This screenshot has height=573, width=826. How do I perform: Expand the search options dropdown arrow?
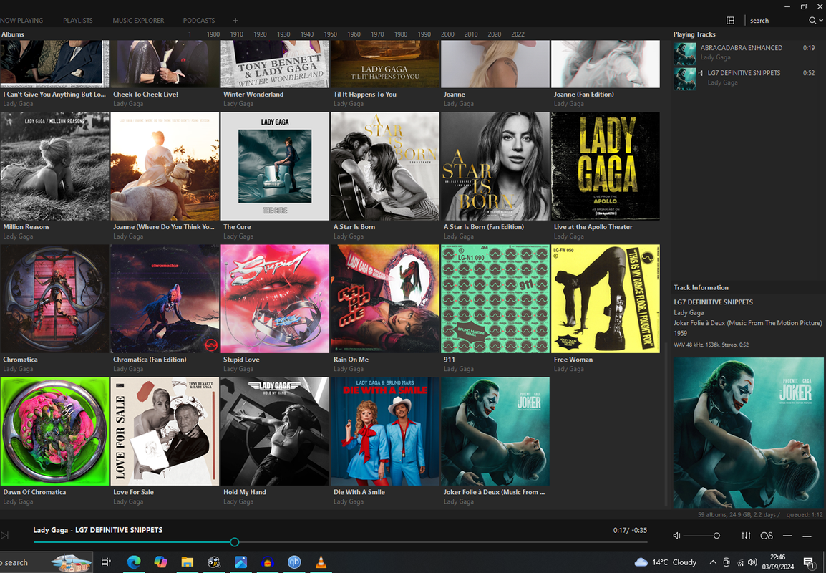tap(821, 21)
